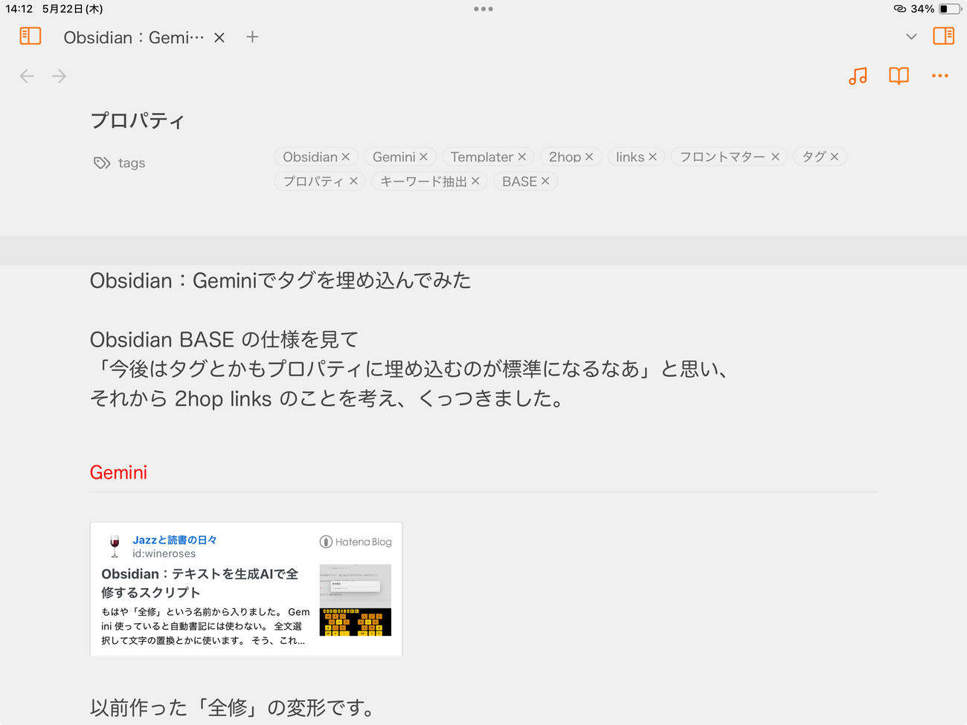Screen dimensions: 967x725
Task: Click the line 以前作った「全修」の変形です。
Action: (x=233, y=707)
